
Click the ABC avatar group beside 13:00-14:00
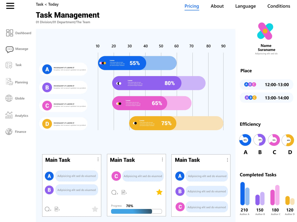point(250,98)
